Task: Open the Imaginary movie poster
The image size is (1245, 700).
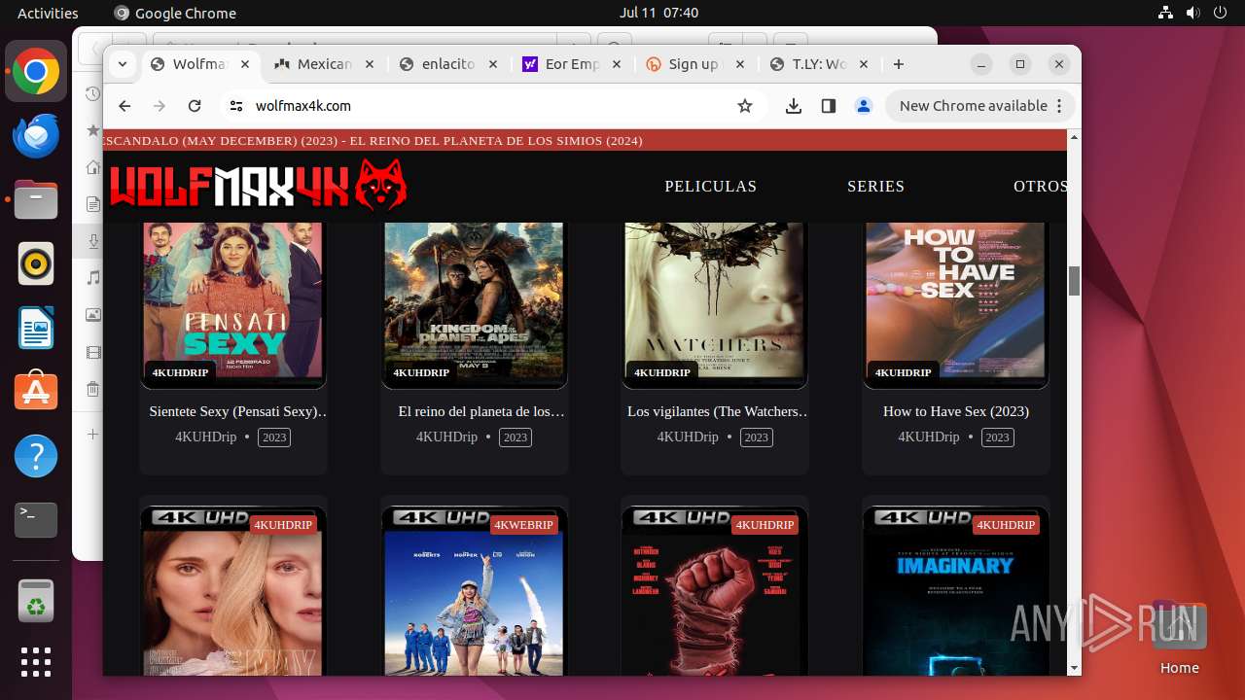Action: point(955,591)
